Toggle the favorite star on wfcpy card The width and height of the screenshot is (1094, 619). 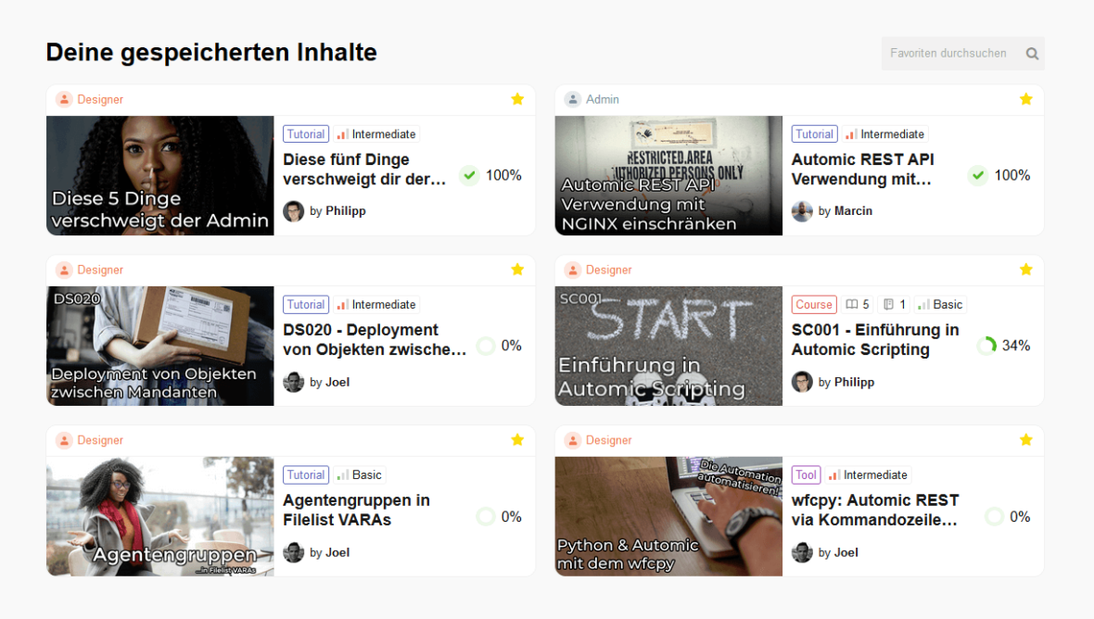coord(1025,440)
